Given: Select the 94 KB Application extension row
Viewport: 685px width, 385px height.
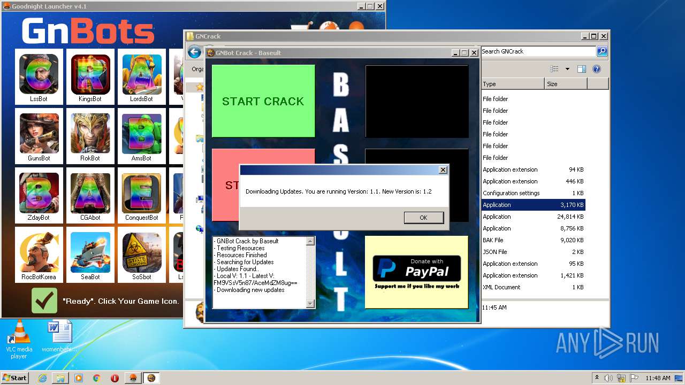Looking at the screenshot, I should coord(533,170).
